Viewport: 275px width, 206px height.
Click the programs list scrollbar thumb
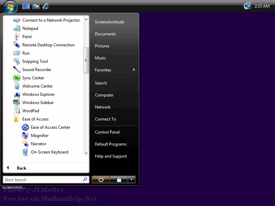(x=86, y=60)
